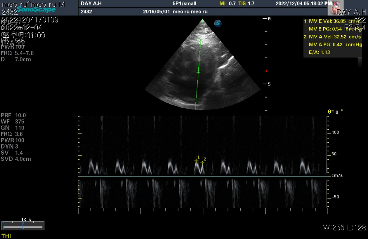Click the cine loop timeline slider

[x=23, y=226]
